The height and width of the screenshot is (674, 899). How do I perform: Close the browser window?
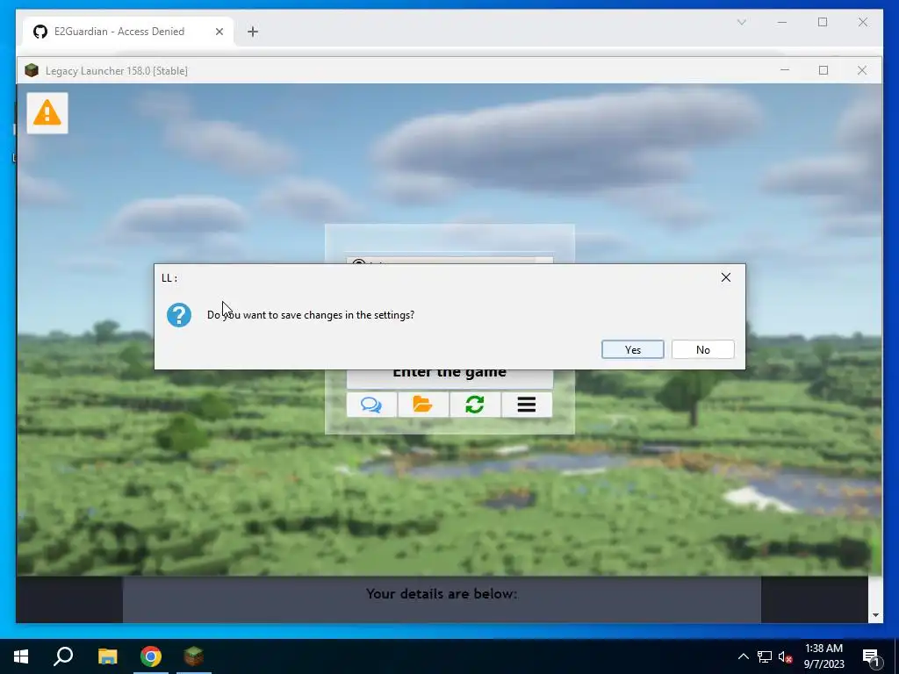pos(863,22)
